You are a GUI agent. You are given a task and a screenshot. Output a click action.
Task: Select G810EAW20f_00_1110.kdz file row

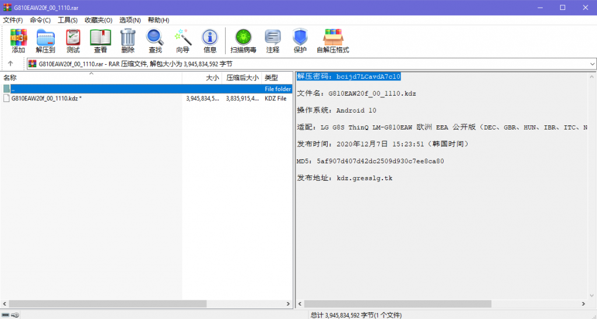147,98
